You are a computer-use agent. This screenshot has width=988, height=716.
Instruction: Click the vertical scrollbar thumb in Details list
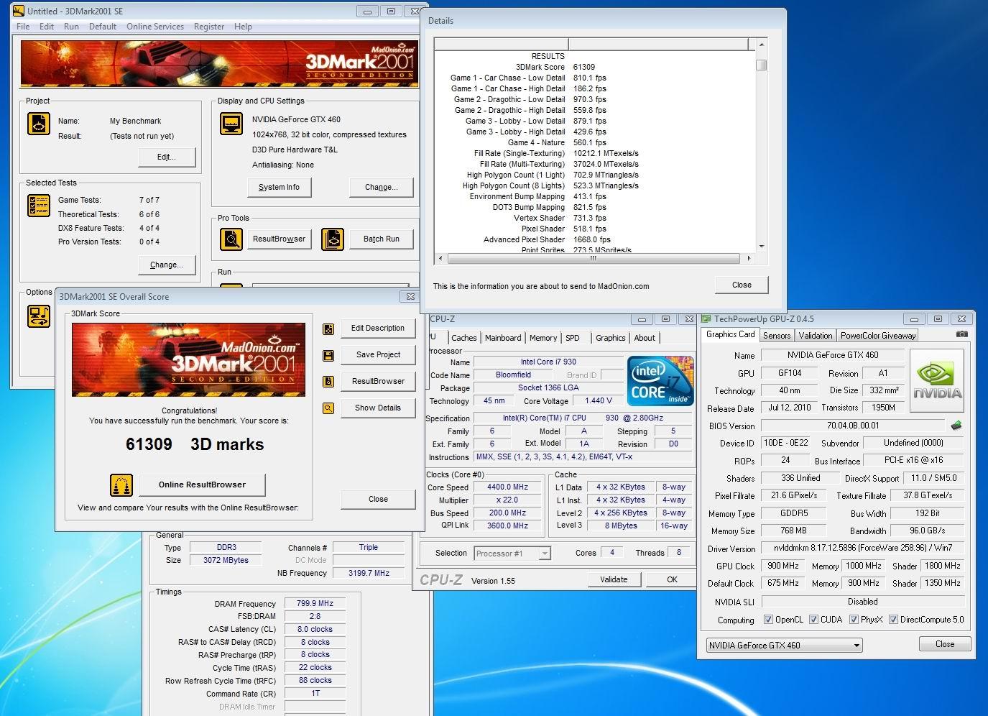pyautogui.click(x=762, y=65)
